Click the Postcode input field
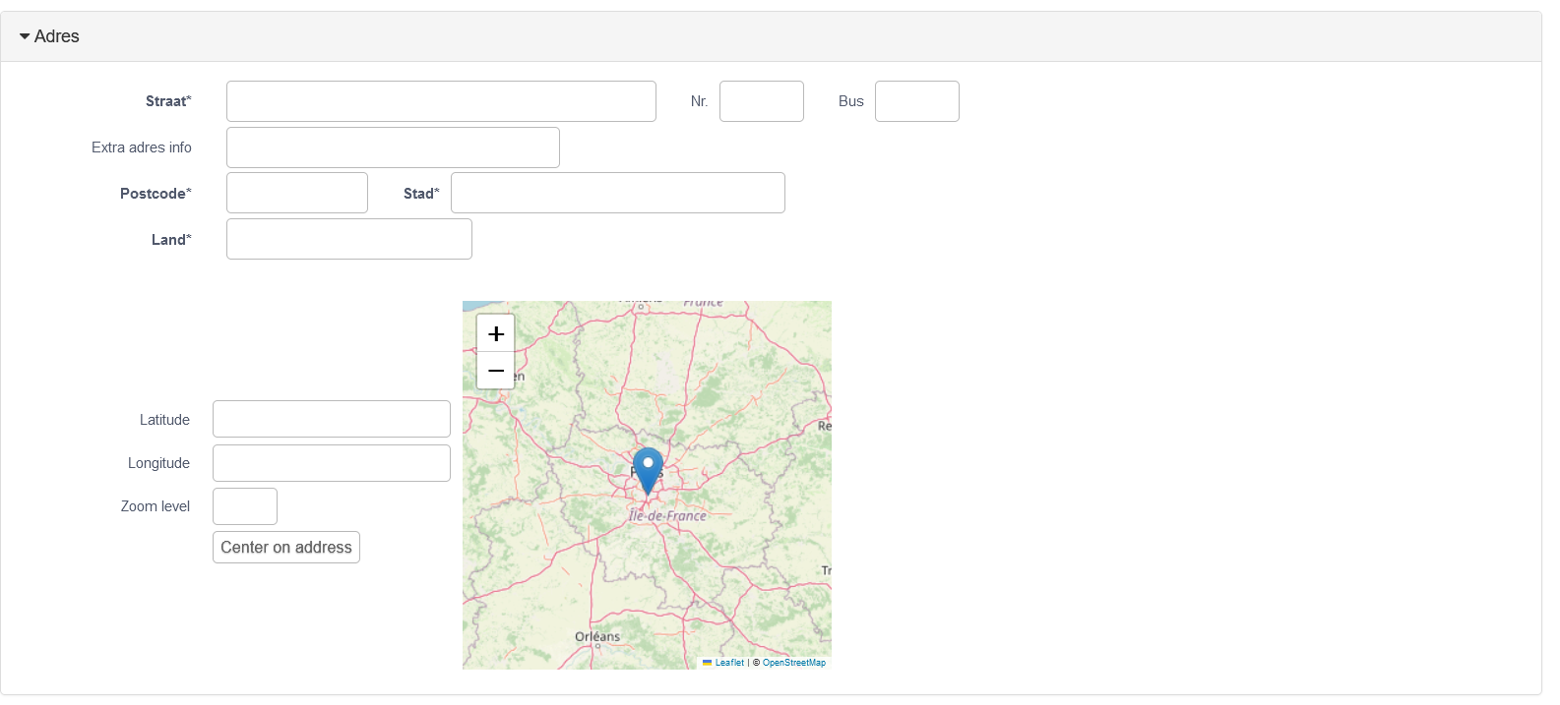 [x=297, y=193]
